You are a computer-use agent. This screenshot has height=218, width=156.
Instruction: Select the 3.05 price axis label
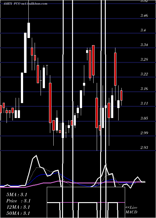coord(144,118)
